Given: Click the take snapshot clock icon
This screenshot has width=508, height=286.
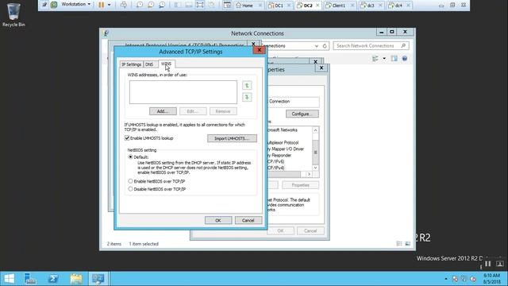Looking at the screenshot, I should pyautogui.click(x=140, y=5).
